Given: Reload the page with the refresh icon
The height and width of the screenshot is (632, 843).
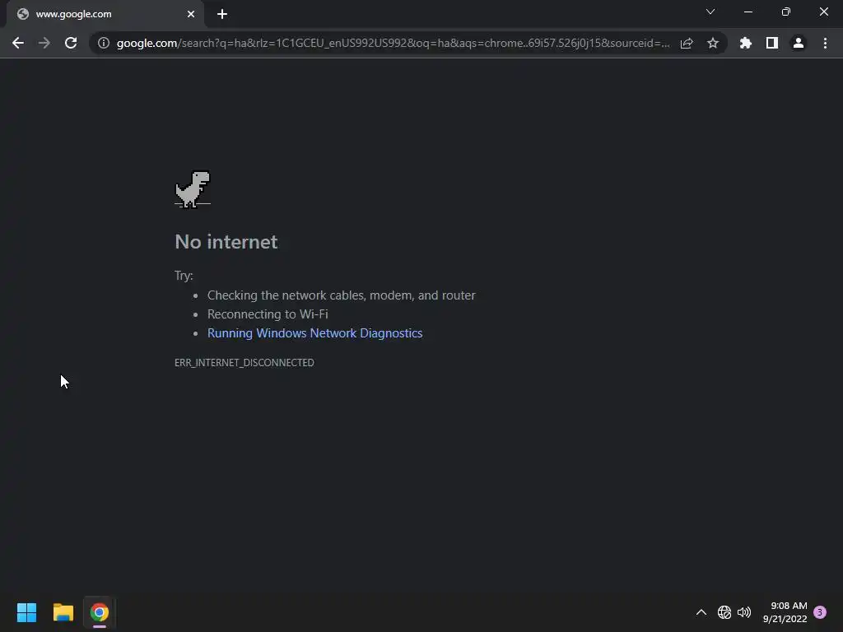Looking at the screenshot, I should (x=71, y=43).
